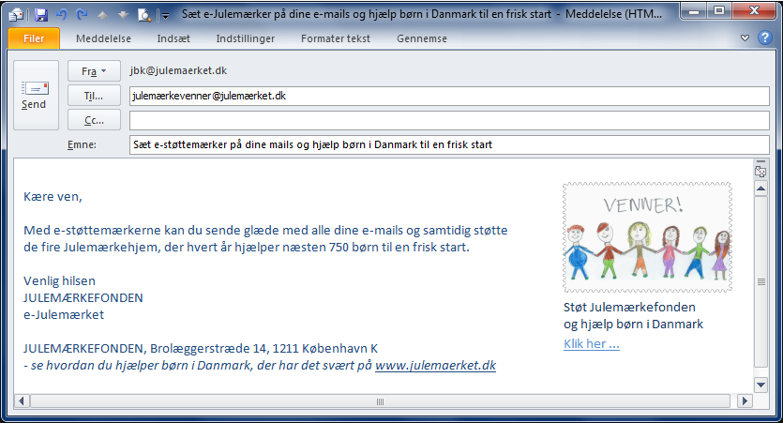The width and height of the screenshot is (783, 423).
Task: Click the split bar handle above scrollbar
Action: (760, 162)
